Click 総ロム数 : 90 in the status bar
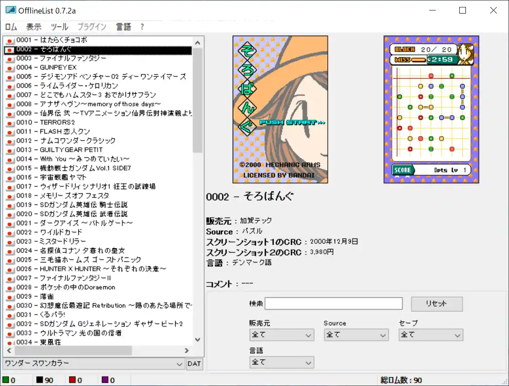 click(x=401, y=380)
